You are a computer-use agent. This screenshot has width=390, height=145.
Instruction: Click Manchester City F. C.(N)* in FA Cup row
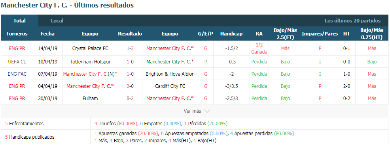point(90,74)
